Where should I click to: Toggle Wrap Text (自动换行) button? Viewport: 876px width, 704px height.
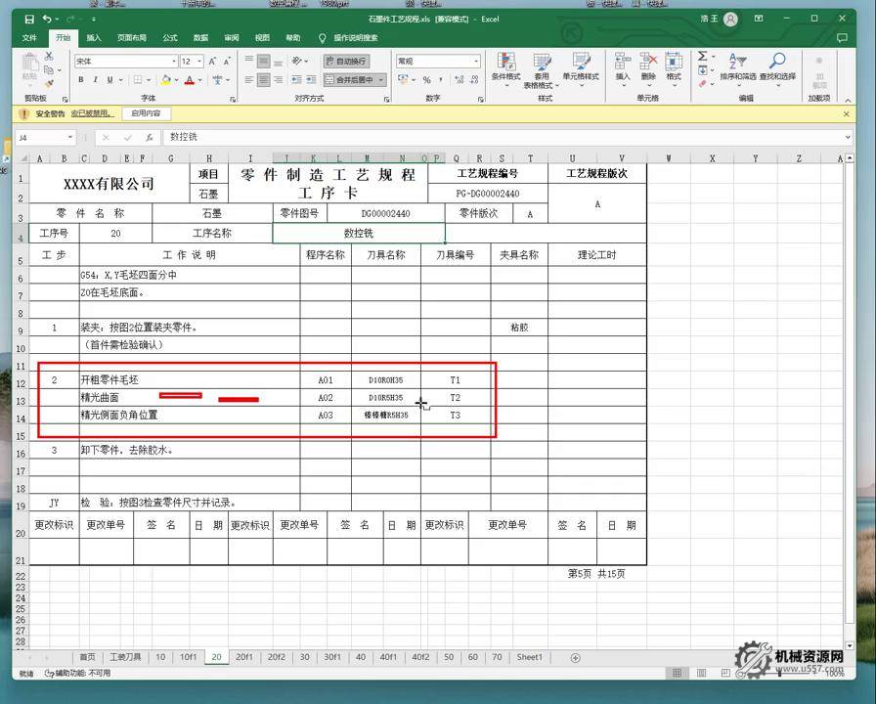tap(346, 61)
